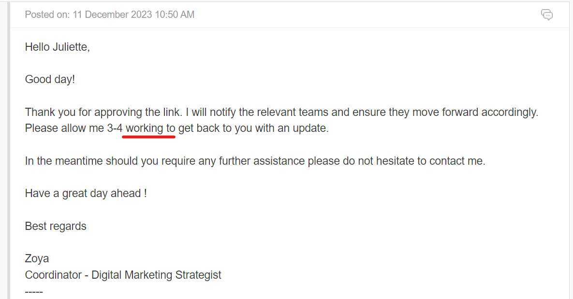
Task: Click the 'Have a great day ahead !' line
Action: [86, 194]
